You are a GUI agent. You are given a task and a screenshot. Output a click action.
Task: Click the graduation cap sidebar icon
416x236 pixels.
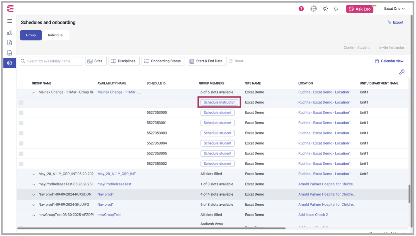tap(10, 63)
